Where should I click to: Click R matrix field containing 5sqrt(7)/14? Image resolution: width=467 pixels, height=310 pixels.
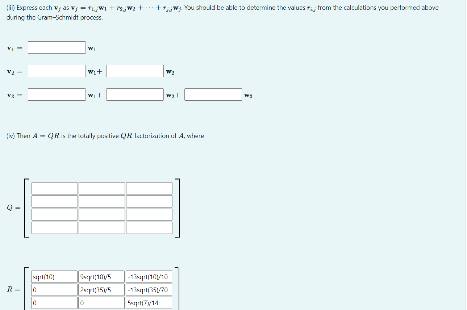(149, 303)
